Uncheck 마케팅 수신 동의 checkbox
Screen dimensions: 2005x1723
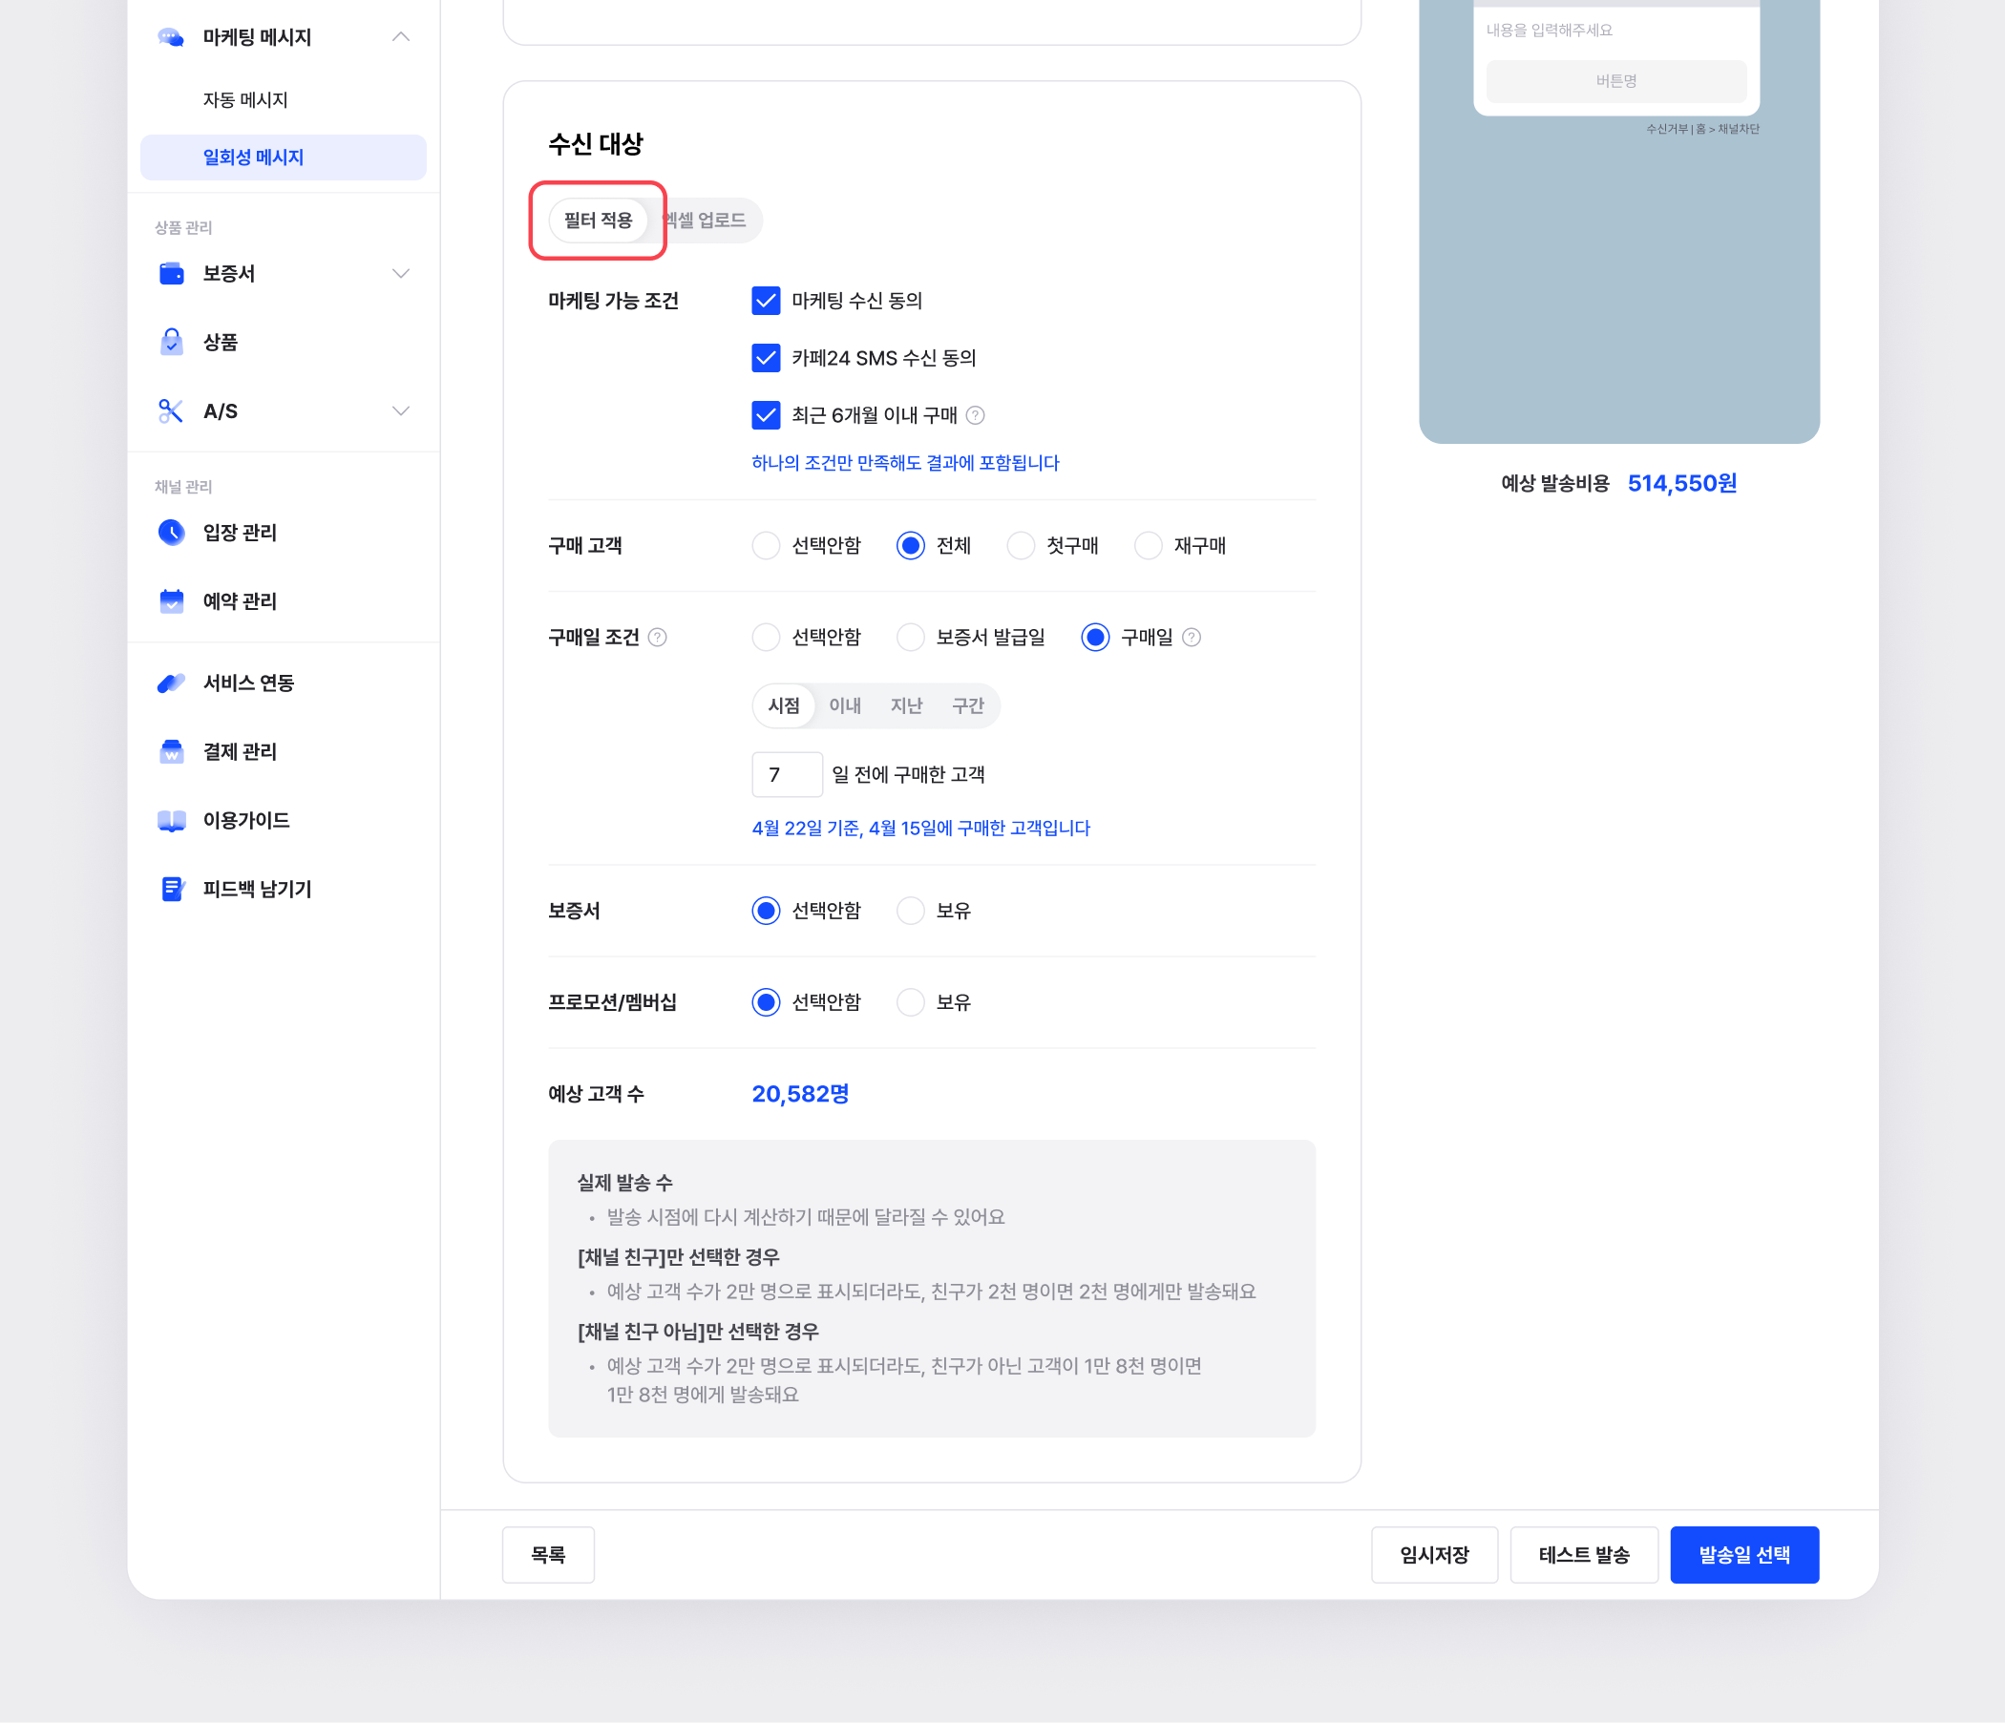coord(766,301)
